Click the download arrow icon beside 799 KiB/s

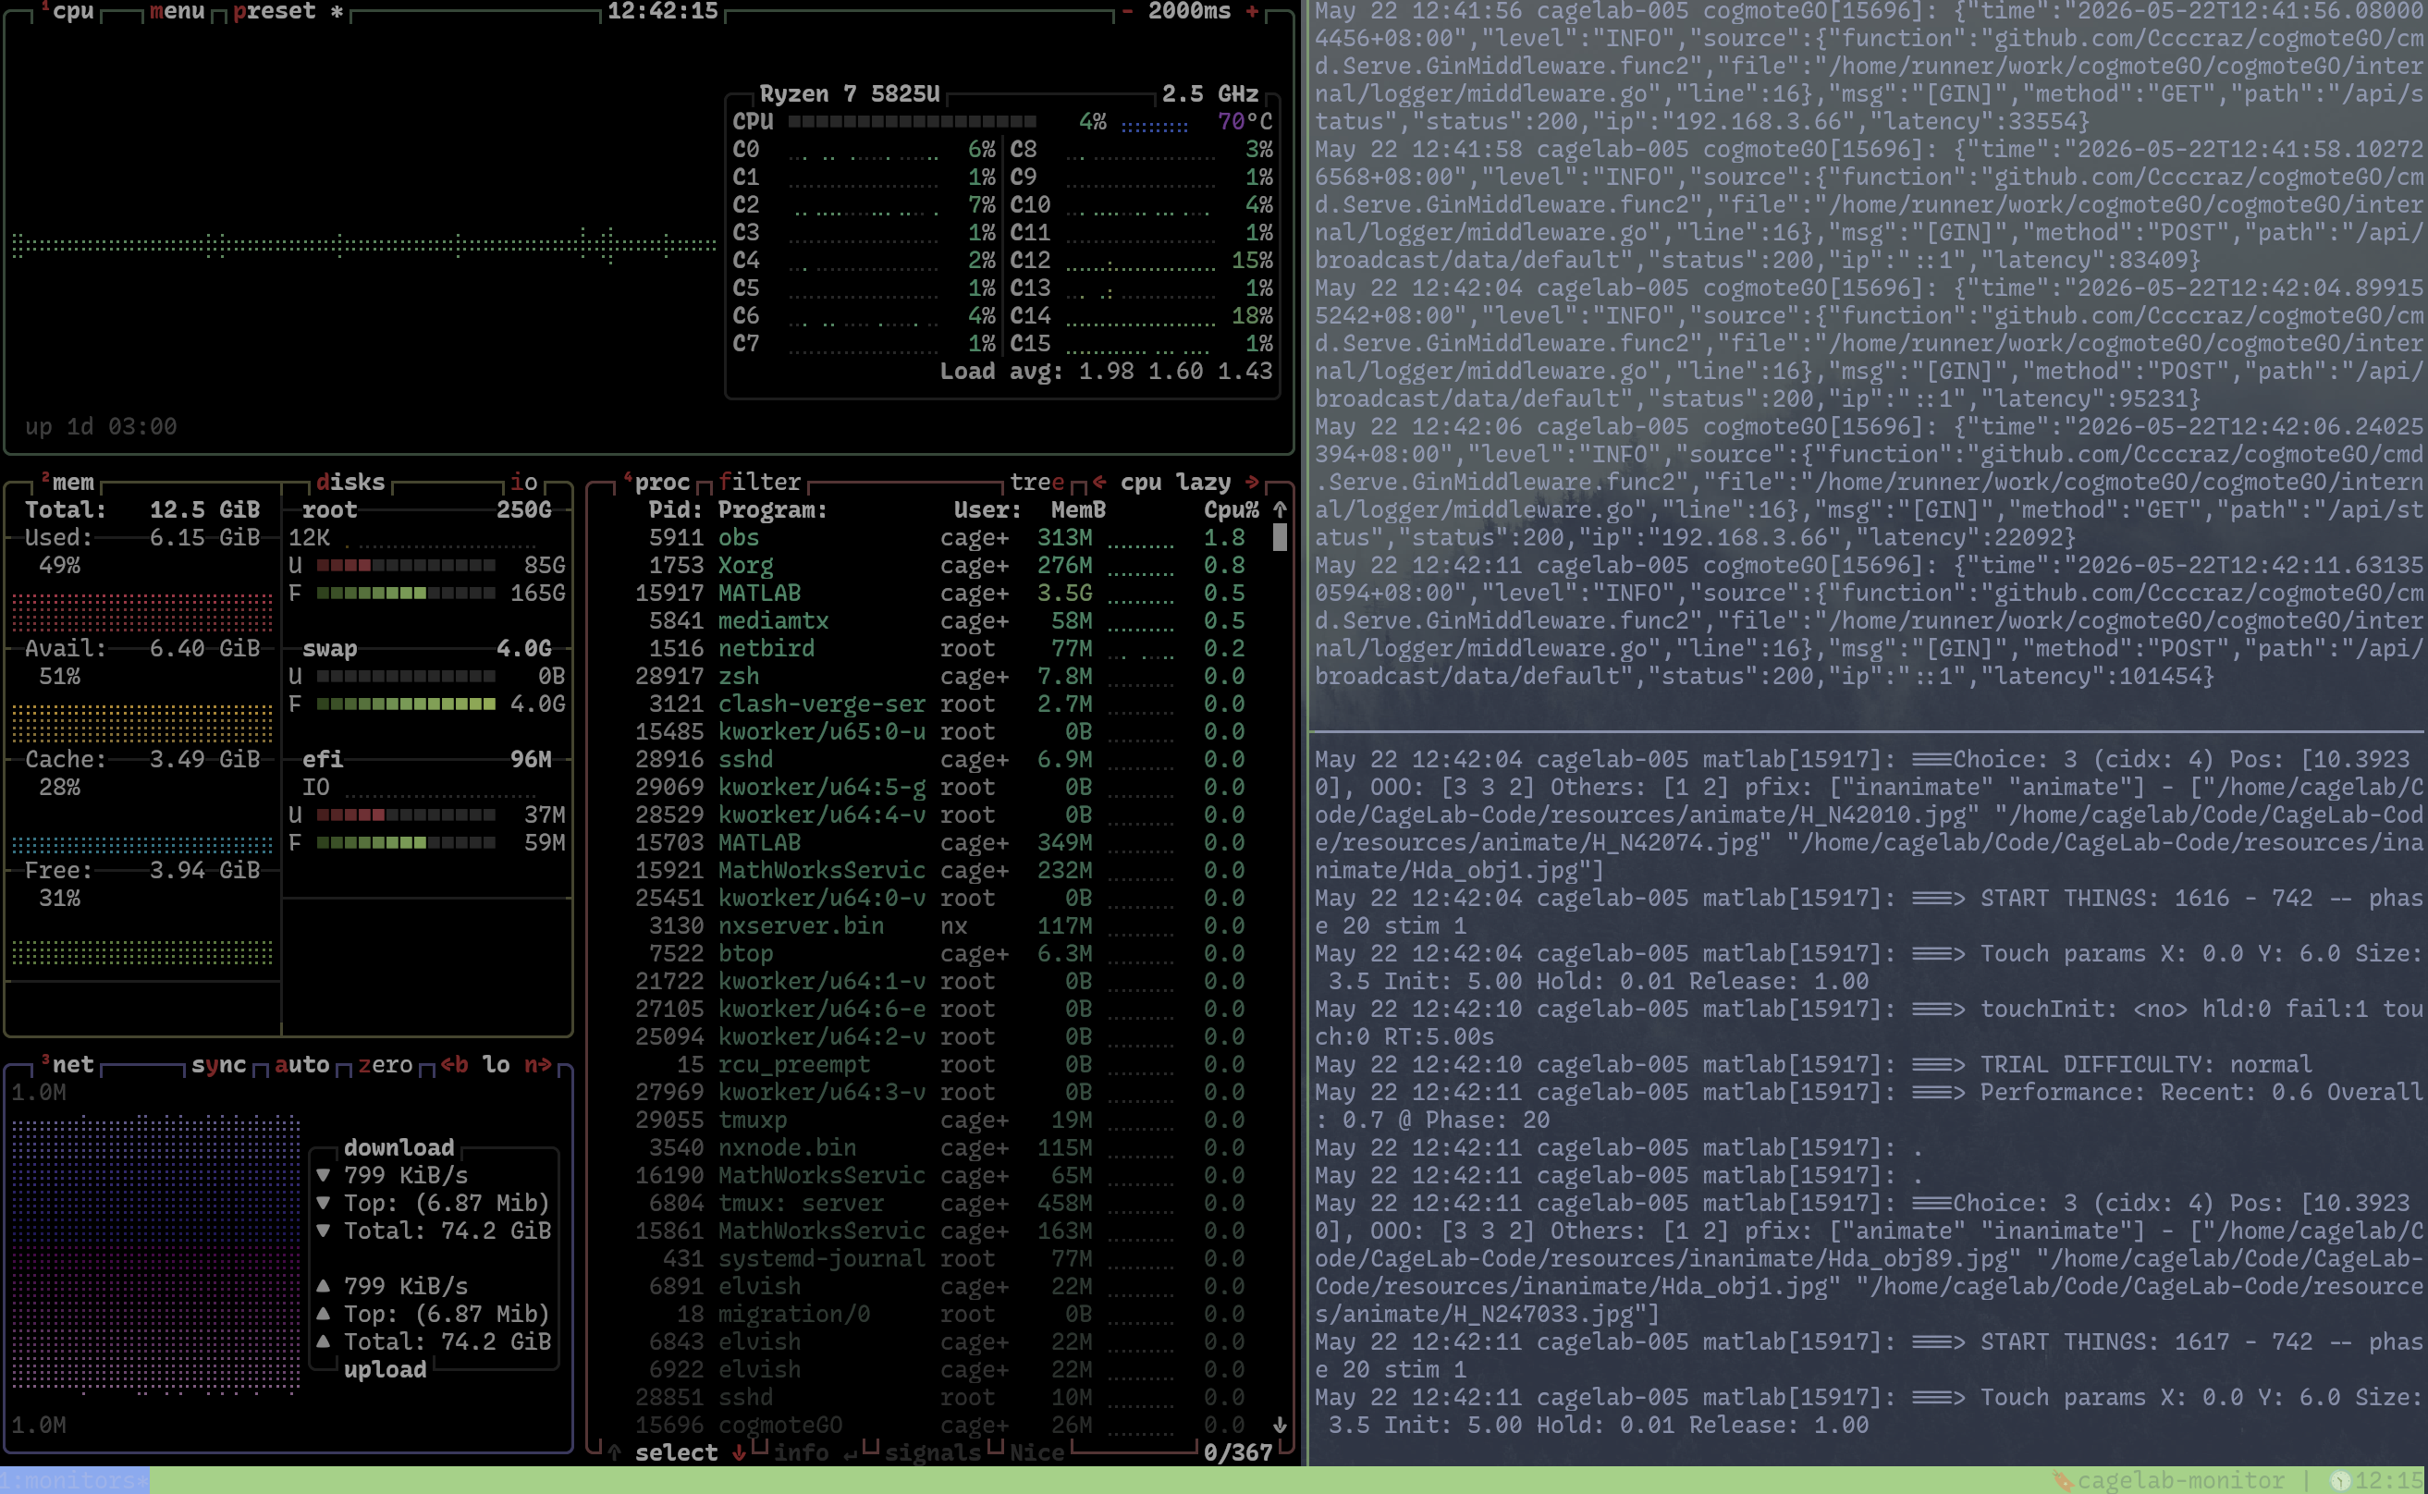tap(322, 1176)
